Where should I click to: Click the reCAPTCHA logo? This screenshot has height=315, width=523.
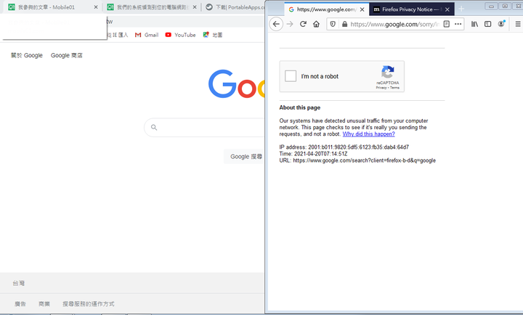[388, 72]
